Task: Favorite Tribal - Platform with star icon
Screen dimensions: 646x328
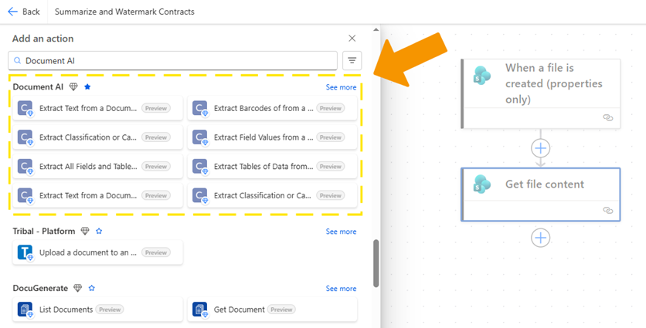Action: (x=99, y=231)
